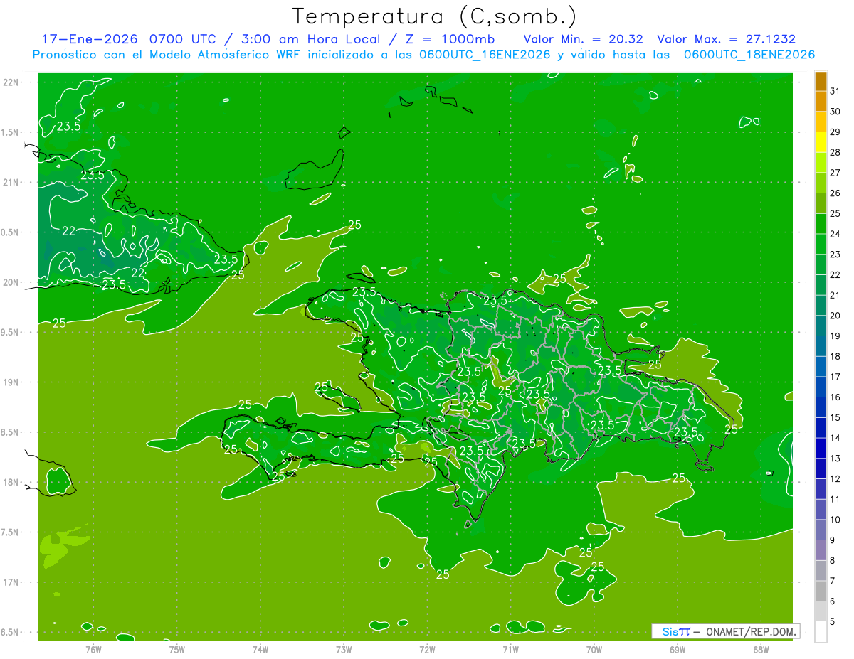Select the "Pronóstico con el Modelo Atmósferico WRF" line
Viewport: 854px width, 659px height.
[168, 55]
